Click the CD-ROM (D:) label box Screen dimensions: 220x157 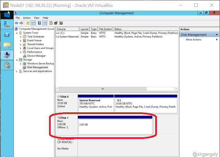pyautogui.click(x=66, y=145)
